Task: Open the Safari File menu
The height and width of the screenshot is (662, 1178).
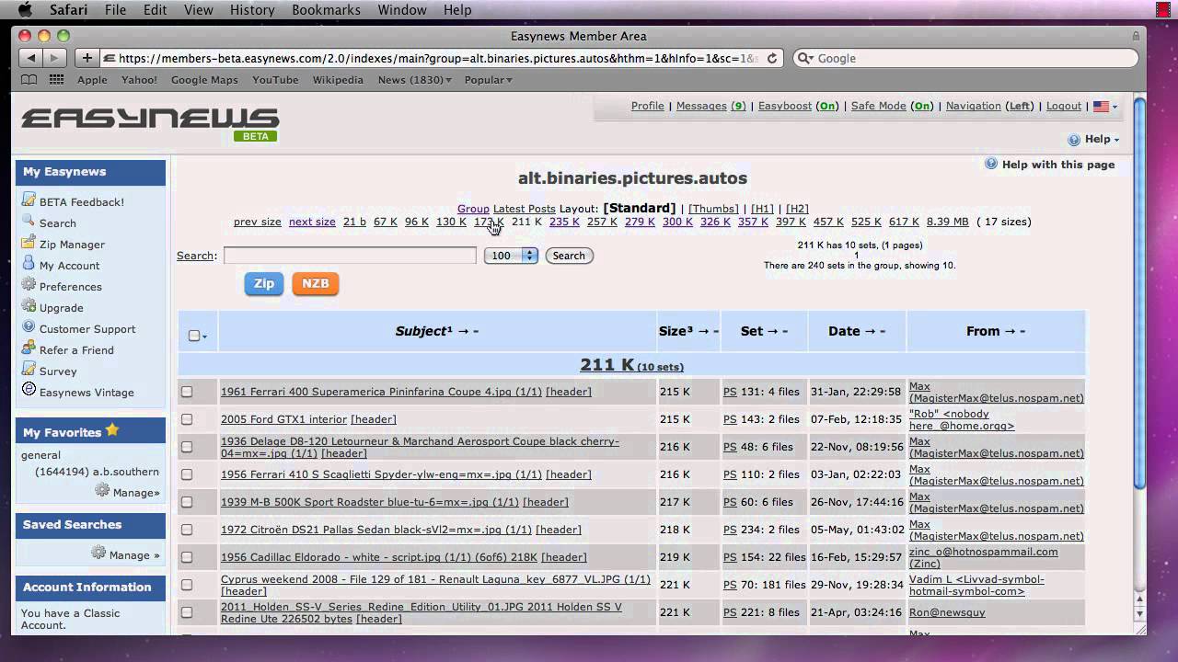Action: pyautogui.click(x=115, y=9)
